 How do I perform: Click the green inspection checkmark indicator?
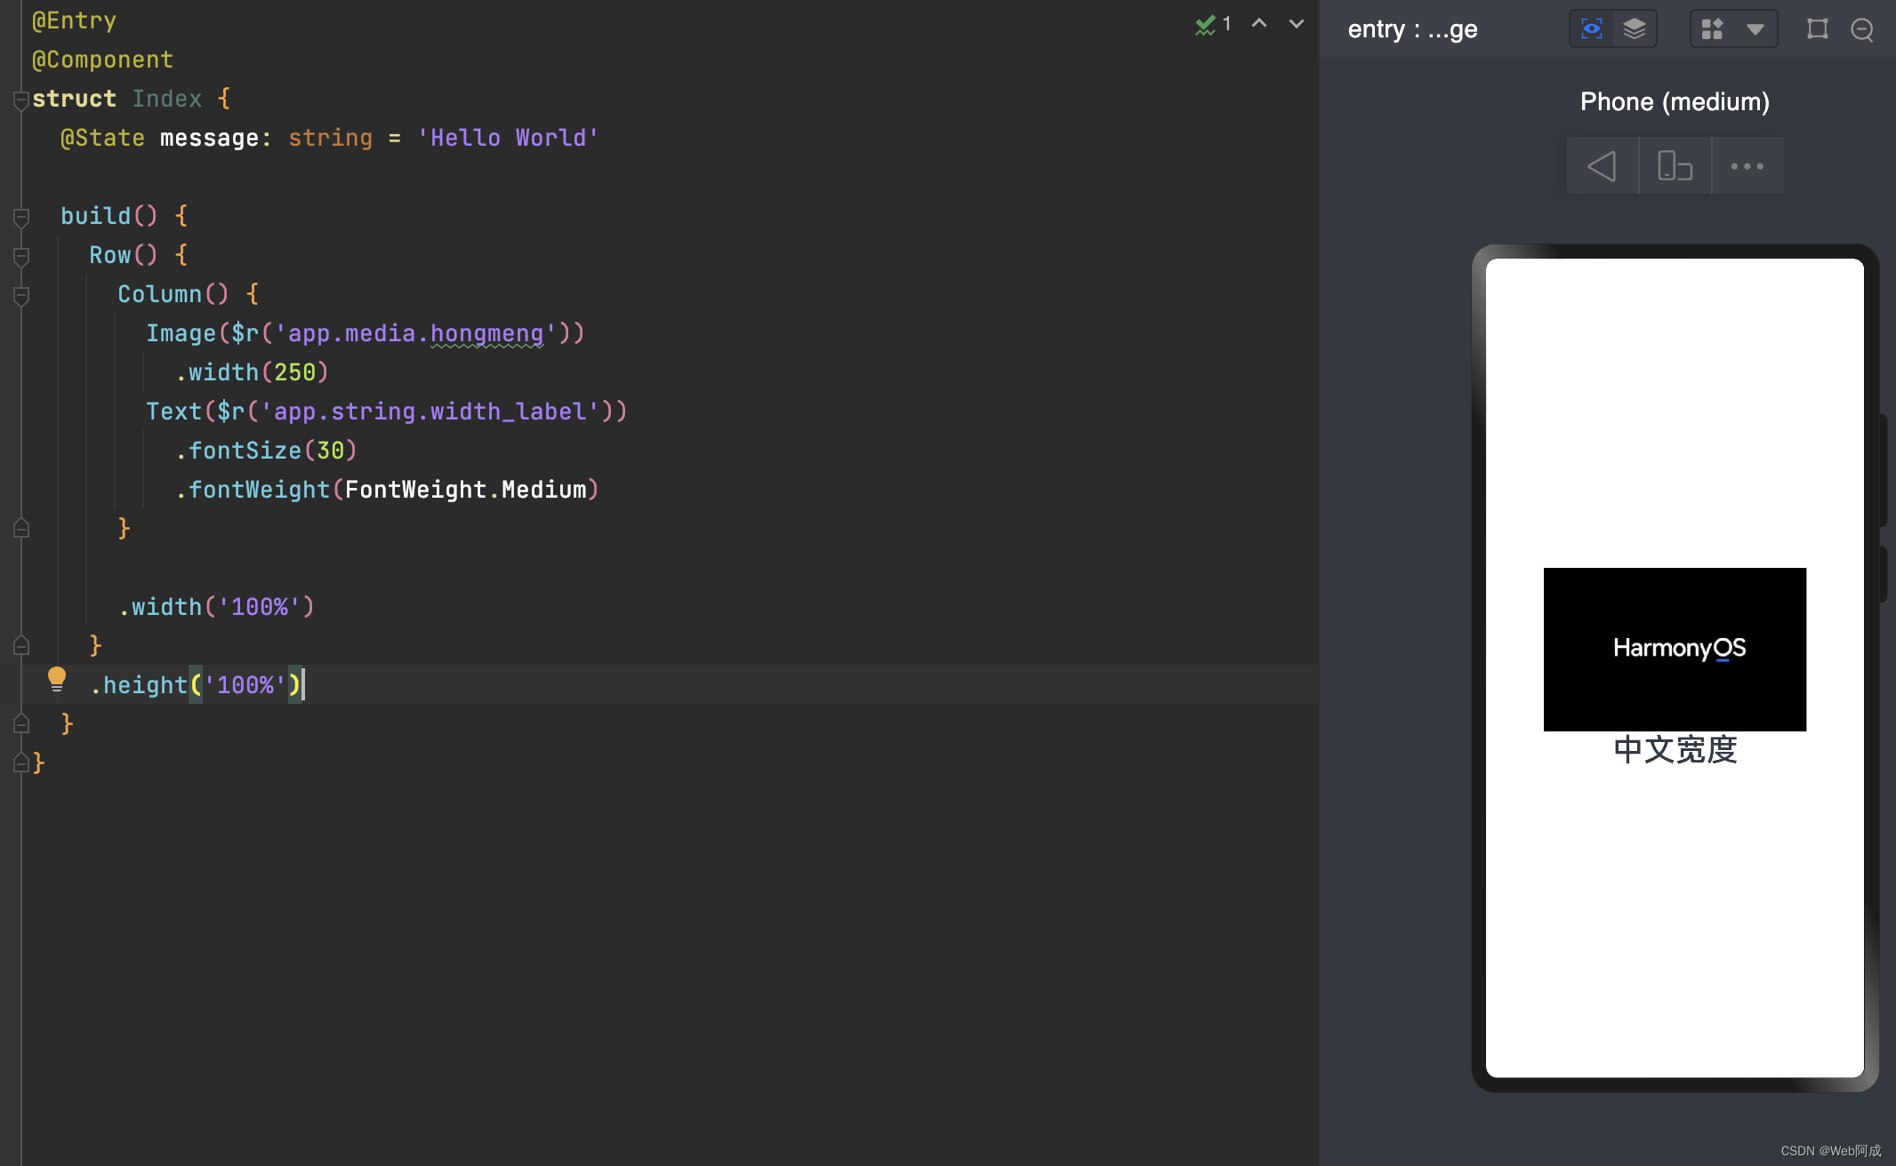click(1205, 25)
